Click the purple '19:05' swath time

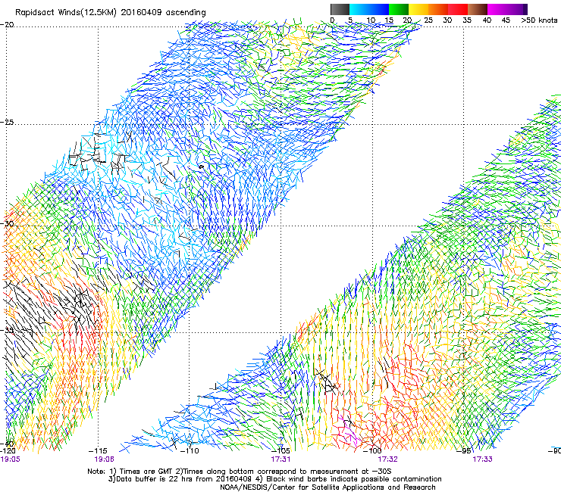point(11,459)
